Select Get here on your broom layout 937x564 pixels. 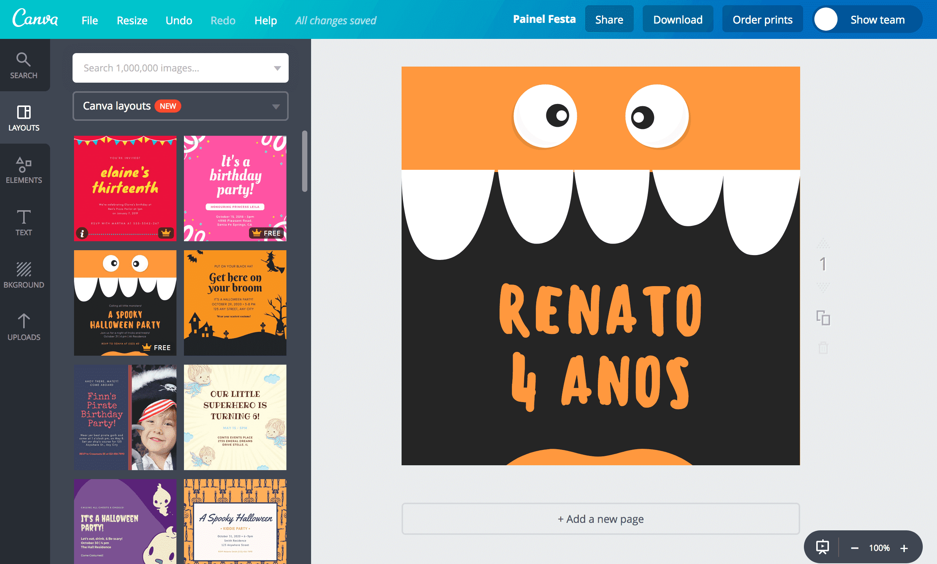[x=235, y=303]
